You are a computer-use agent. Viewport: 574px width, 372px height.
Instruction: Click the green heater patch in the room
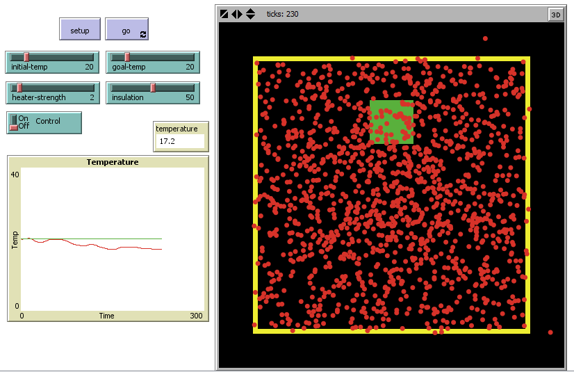point(392,122)
